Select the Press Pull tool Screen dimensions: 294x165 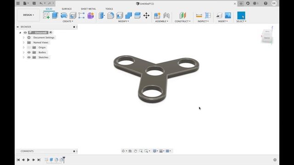[102, 16]
